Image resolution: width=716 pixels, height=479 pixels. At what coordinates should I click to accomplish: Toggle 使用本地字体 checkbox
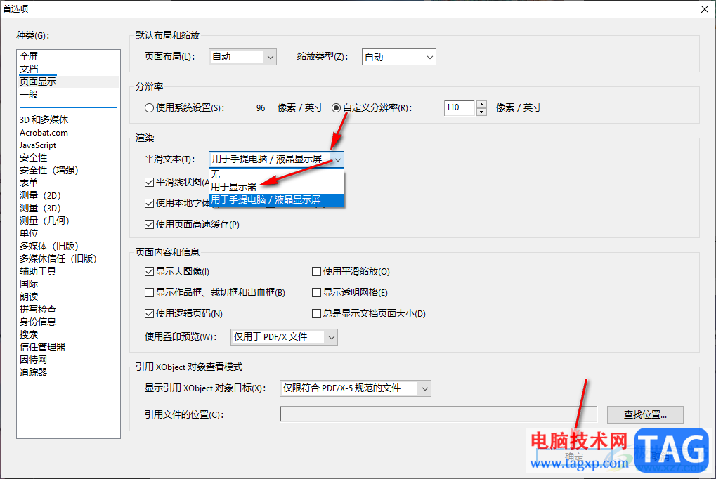tap(149, 203)
